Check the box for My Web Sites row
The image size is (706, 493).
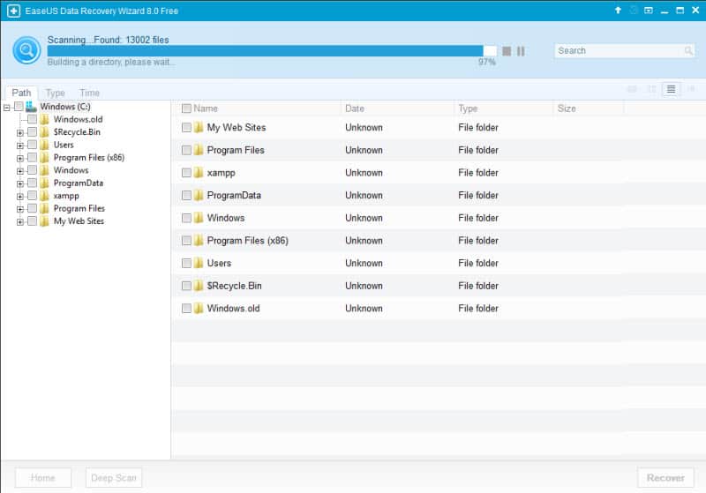click(x=186, y=128)
